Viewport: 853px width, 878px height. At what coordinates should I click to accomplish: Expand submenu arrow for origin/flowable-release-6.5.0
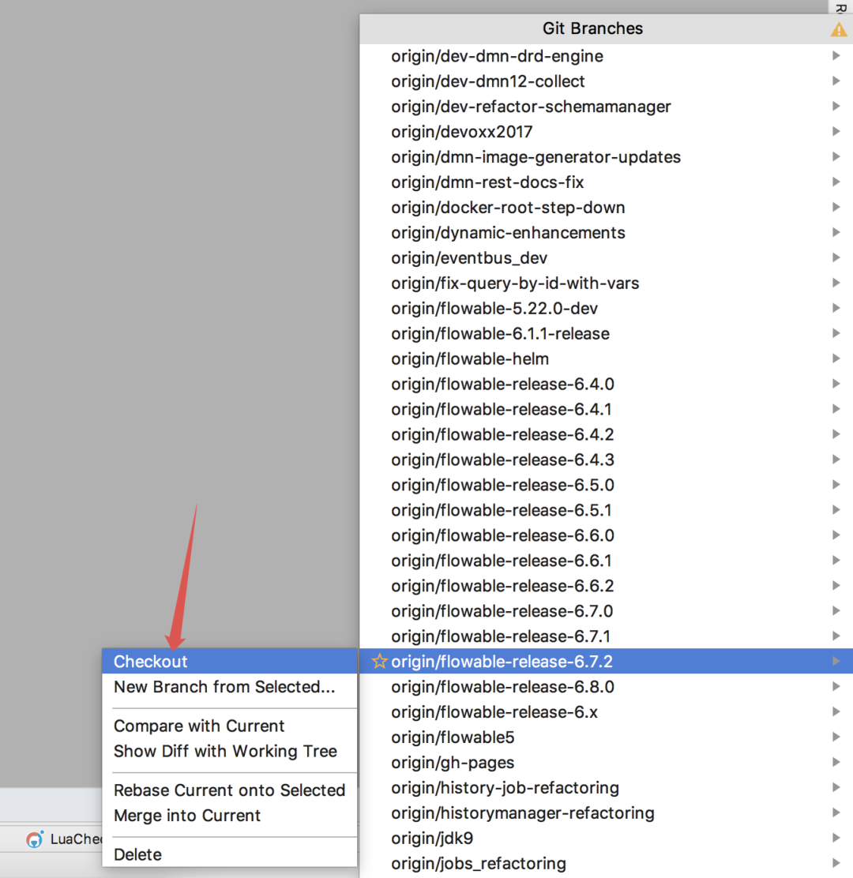836,484
